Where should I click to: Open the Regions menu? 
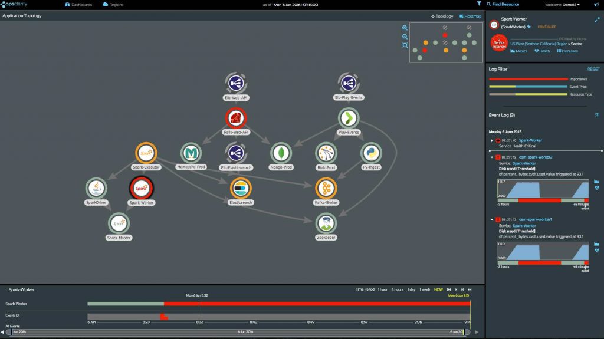click(113, 5)
